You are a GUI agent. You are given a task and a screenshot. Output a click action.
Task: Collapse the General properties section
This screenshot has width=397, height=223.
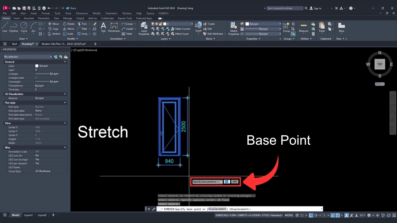(x=65, y=62)
